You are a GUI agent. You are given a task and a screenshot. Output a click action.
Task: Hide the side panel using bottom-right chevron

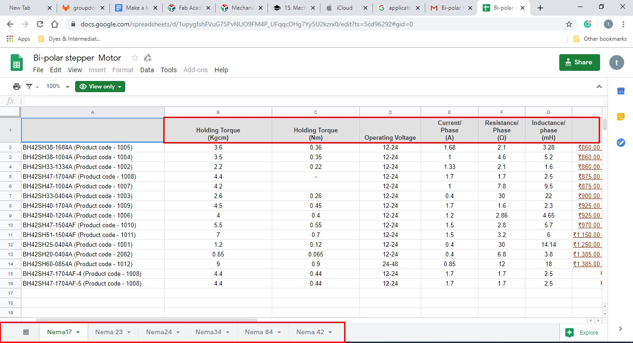[x=620, y=329]
